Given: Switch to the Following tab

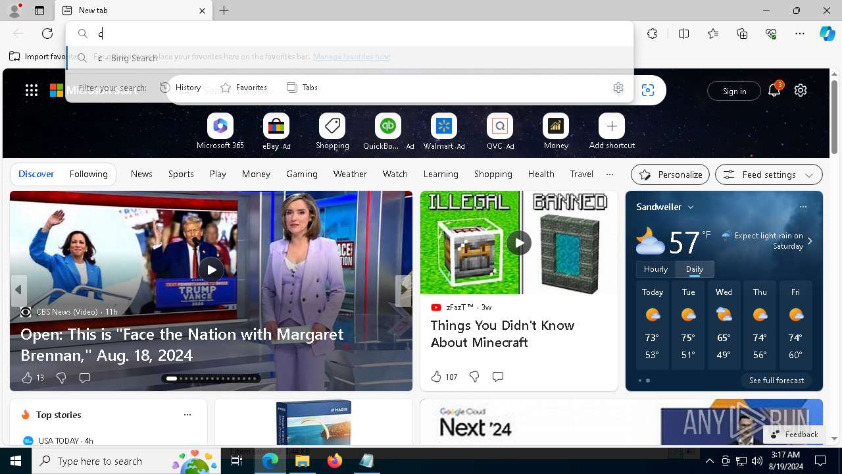Looking at the screenshot, I should pyautogui.click(x=88, y=174).
